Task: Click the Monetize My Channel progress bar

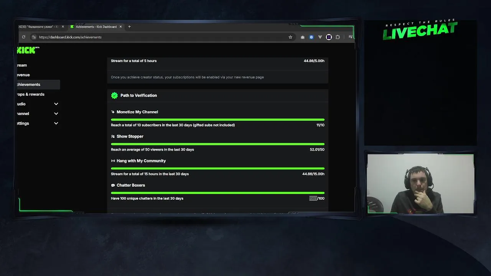Action: pyautogui.click(x=217, y=120)
